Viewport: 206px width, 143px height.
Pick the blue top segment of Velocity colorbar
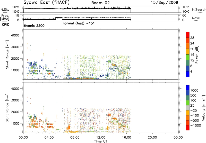[x=188, y=88]
